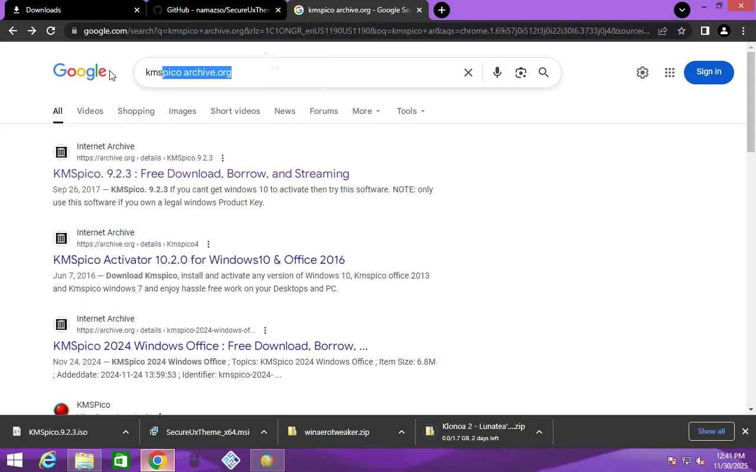Open the Chrome side panel
756x472 pixels.
(x=705, y=31)
